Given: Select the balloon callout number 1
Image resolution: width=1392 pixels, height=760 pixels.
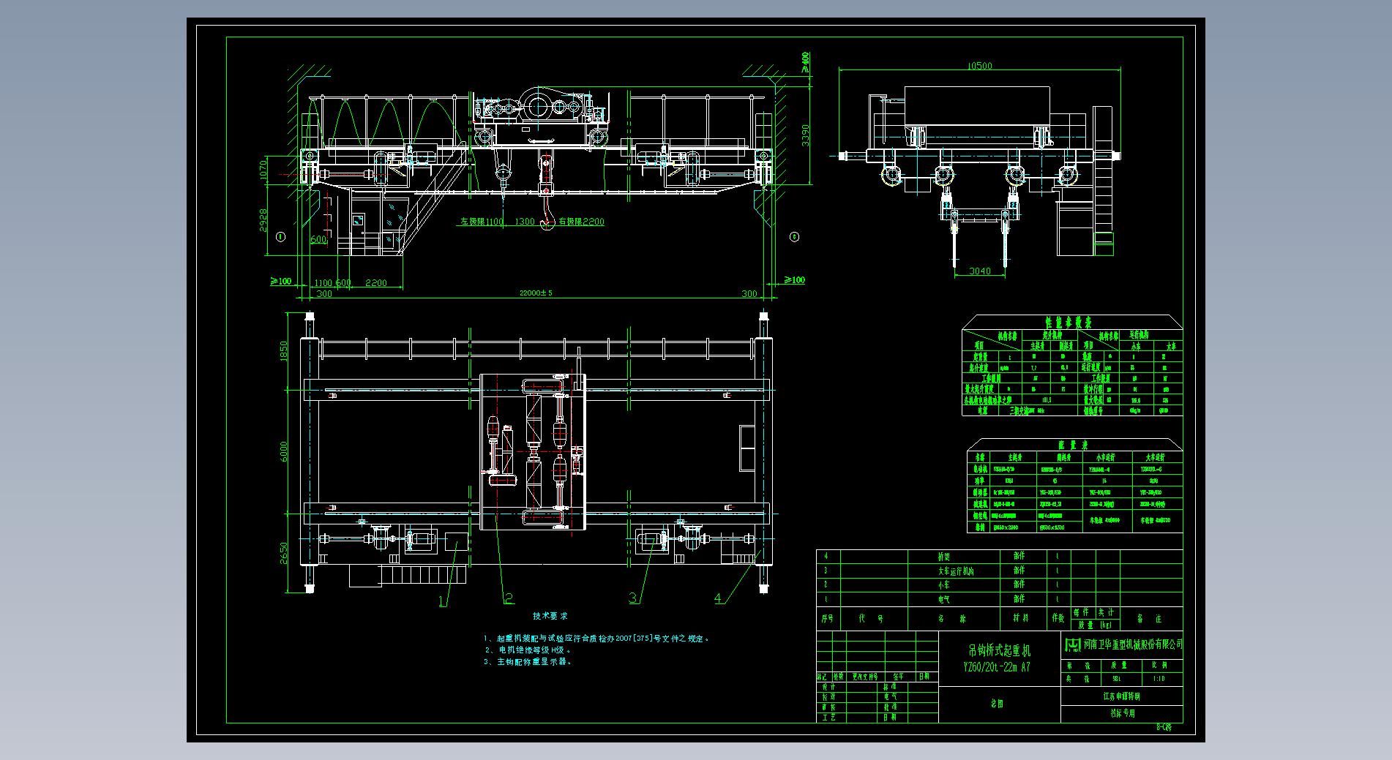Looking at the screenshot, I should coord(442,601).
